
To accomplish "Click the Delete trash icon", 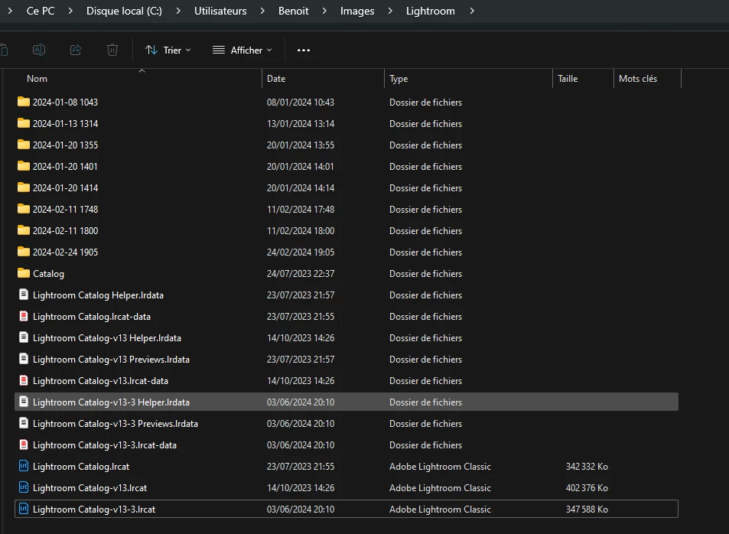I will pyautogui.click(x=112, y=50).
